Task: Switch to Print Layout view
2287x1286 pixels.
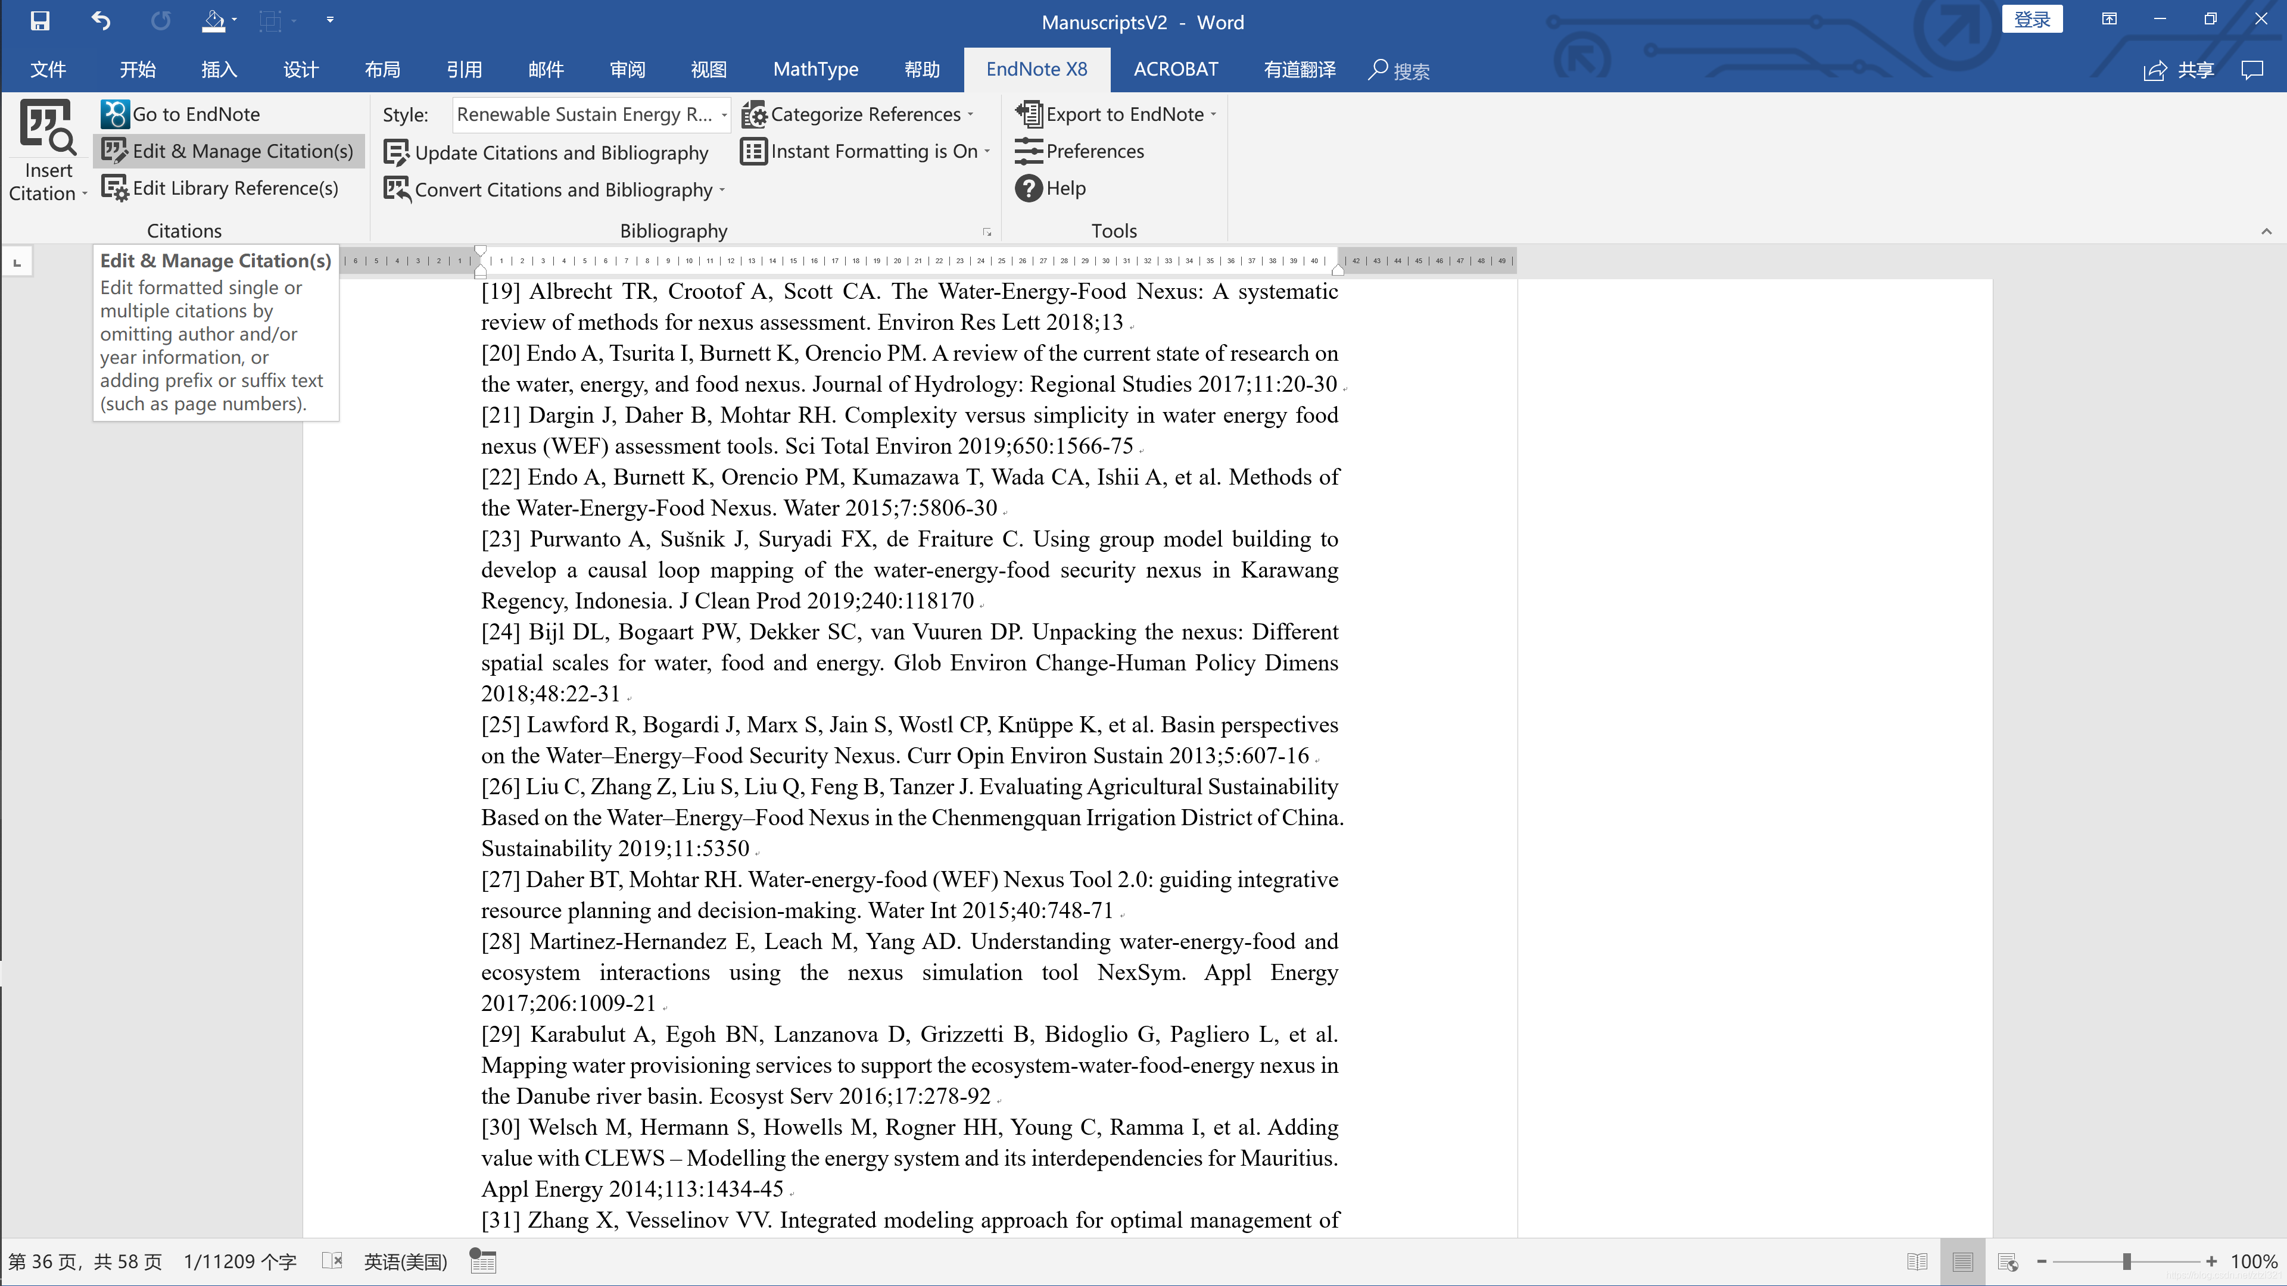Action: [x=1962, y=1261]
